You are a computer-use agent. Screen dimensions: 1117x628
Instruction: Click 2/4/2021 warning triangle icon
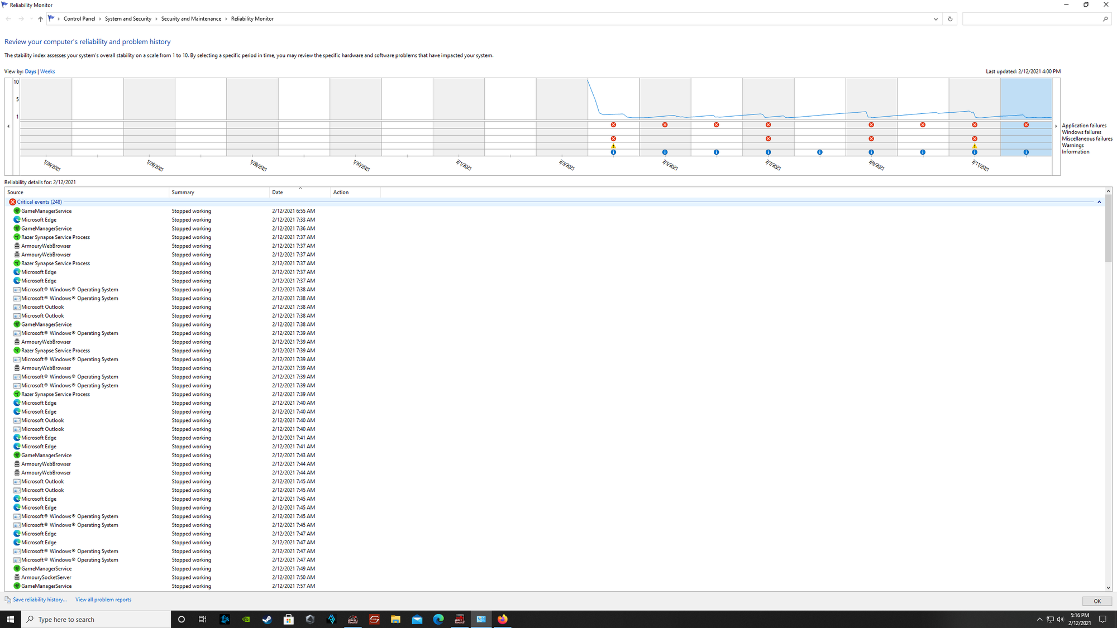coord(613,146)
